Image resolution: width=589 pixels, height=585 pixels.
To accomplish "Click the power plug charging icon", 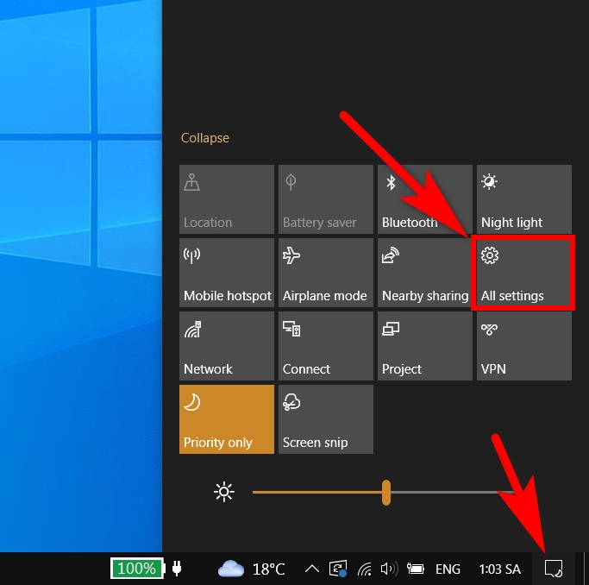I will (x=177, y=569).
